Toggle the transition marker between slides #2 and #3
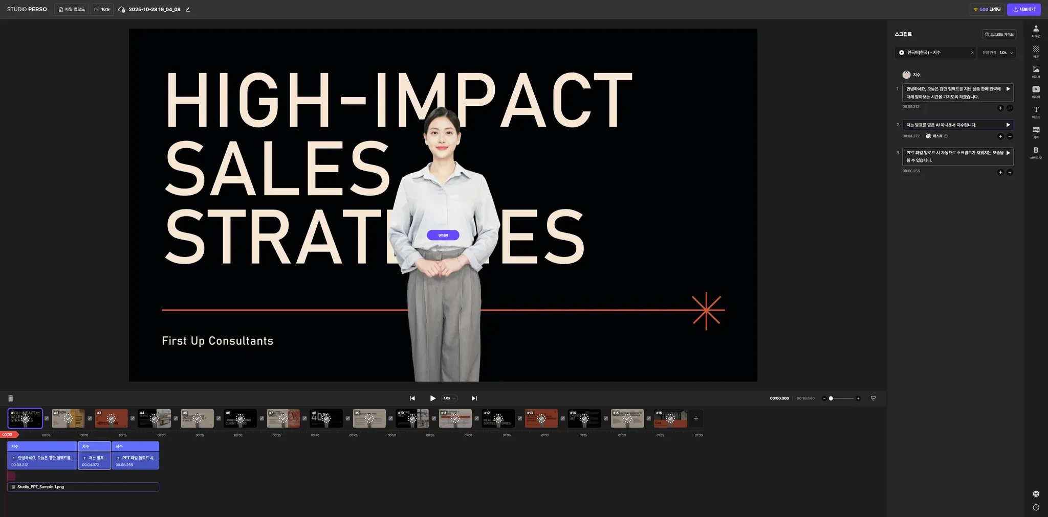Screen dimensions: 1048x517 [90, 418]
